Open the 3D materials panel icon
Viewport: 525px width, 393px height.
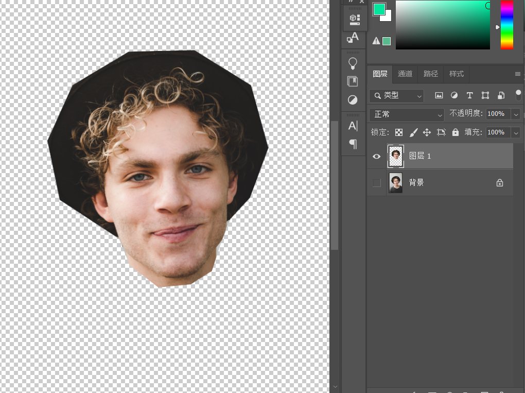[x=355, y=20]
